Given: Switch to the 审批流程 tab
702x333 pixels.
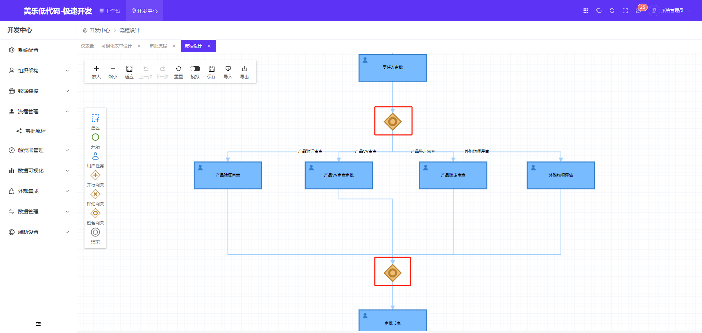Looking at the screenshot, I should click(158, 46).
